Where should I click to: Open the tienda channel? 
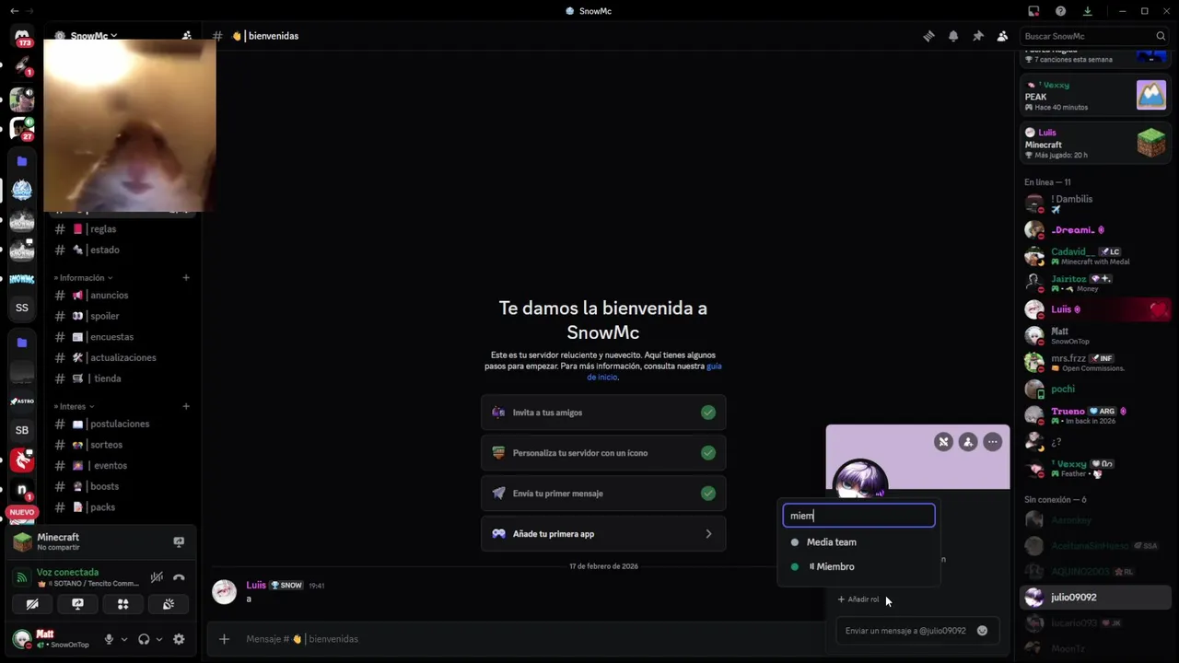[x=123, y=378]
